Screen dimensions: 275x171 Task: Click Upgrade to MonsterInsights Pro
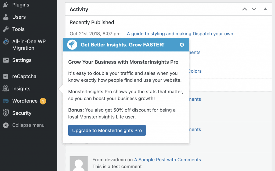(x=107, y=130)
